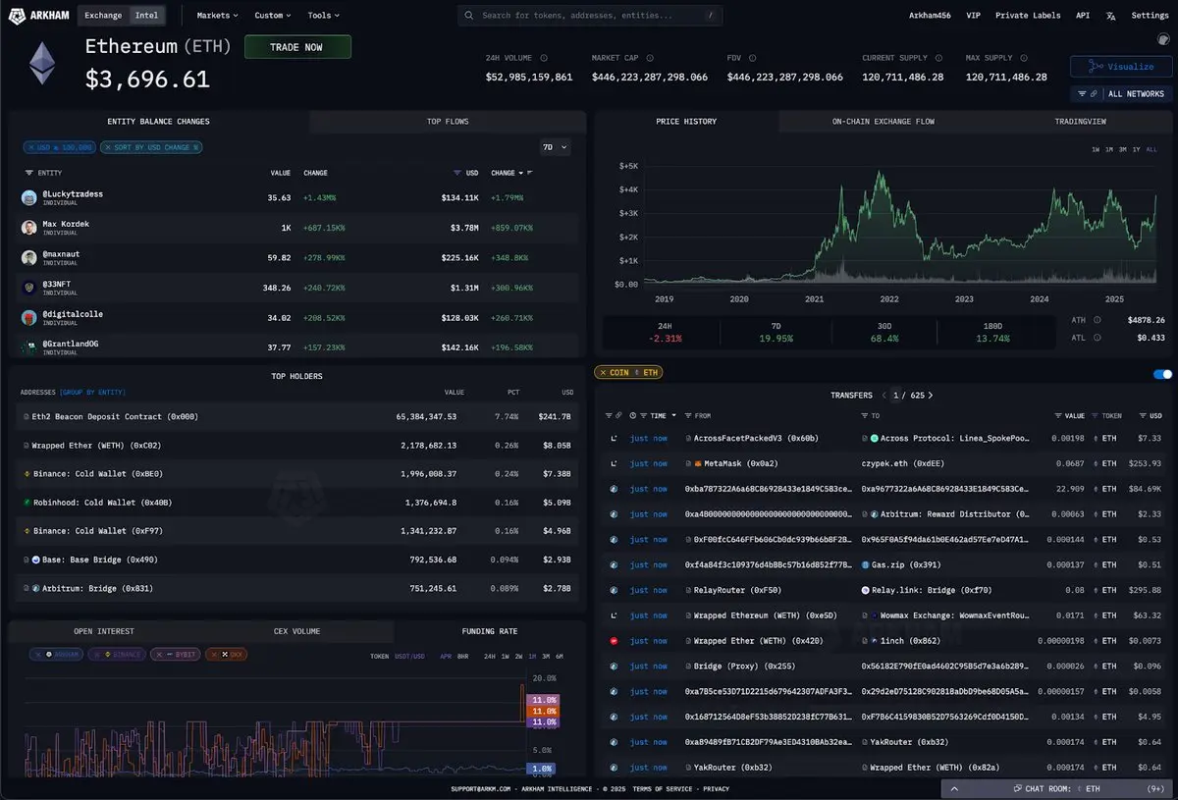Sort by the CHANGE column arrow in entity table
Viewport: 1178px width, 800px height.
520,173
